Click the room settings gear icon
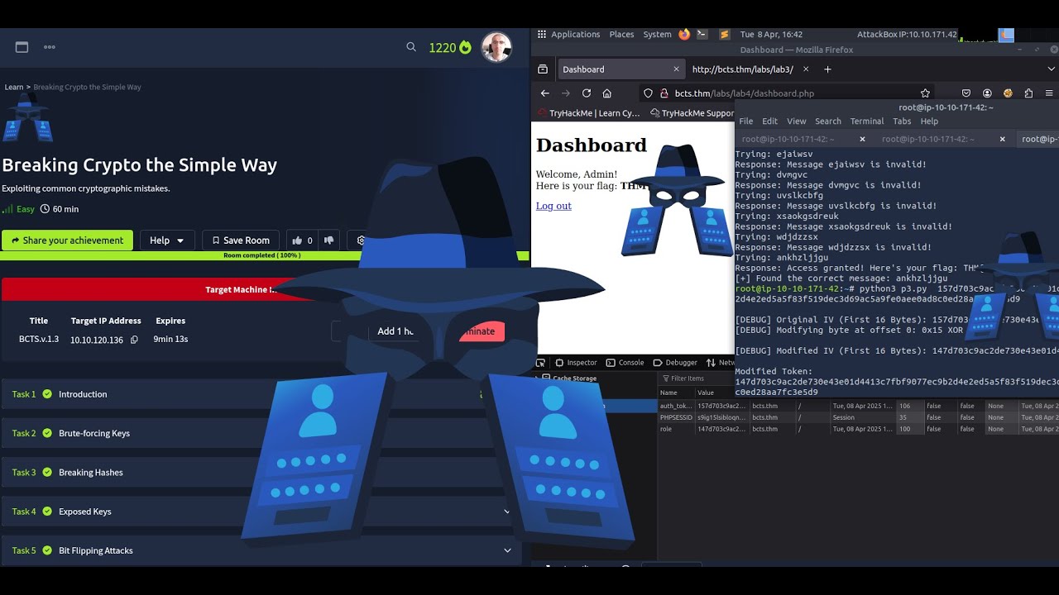 [x=362, y=240]
